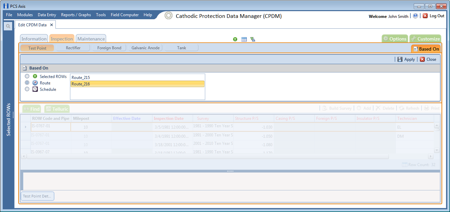Viewport: 450px width, 212px height.
Task: Click the Technician column header
Action: 415,118
